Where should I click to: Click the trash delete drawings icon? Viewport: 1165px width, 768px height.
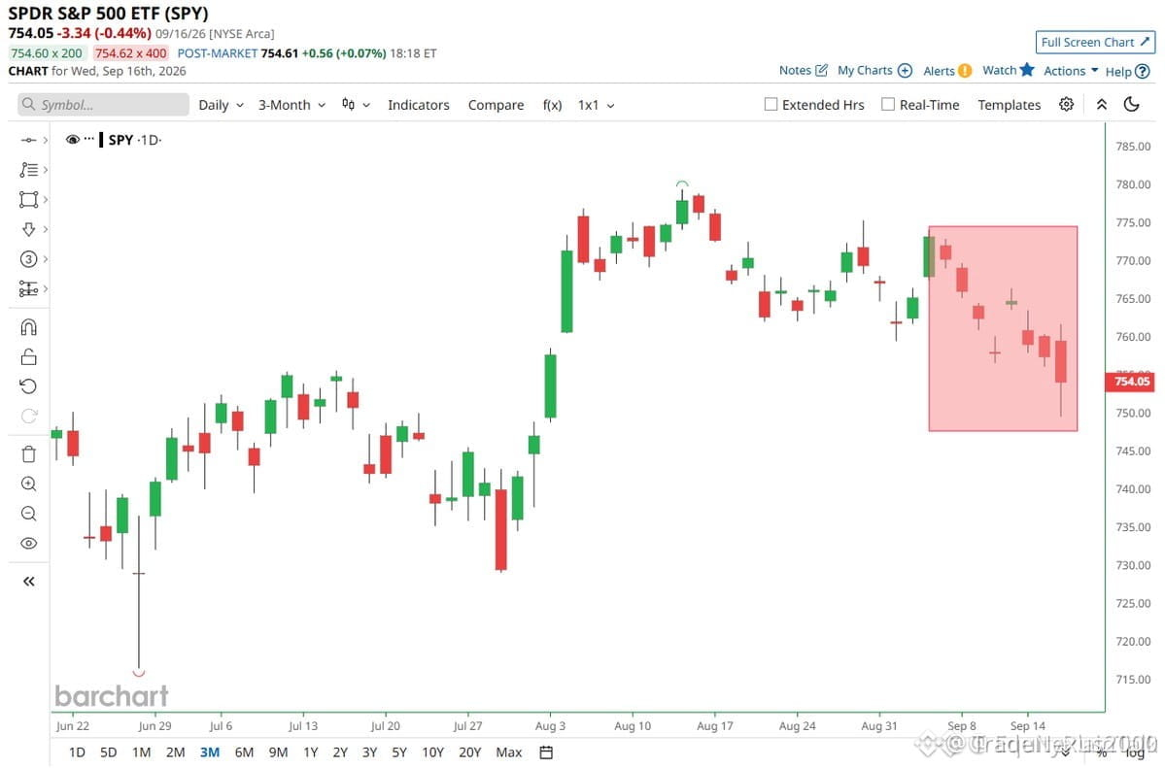28,453
